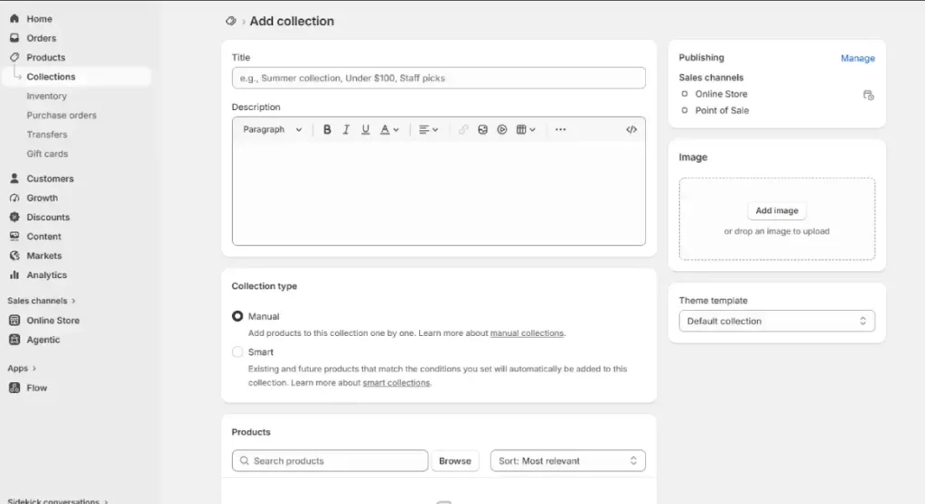Image resolution: width=925 pixels, height=504 pixels.
Task: Click the schedule icon next to Online Store
Action: [868, 95]
